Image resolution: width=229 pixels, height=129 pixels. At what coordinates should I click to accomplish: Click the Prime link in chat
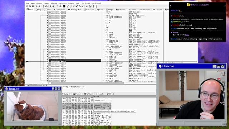pyautogui.click(x=187, y=35)
